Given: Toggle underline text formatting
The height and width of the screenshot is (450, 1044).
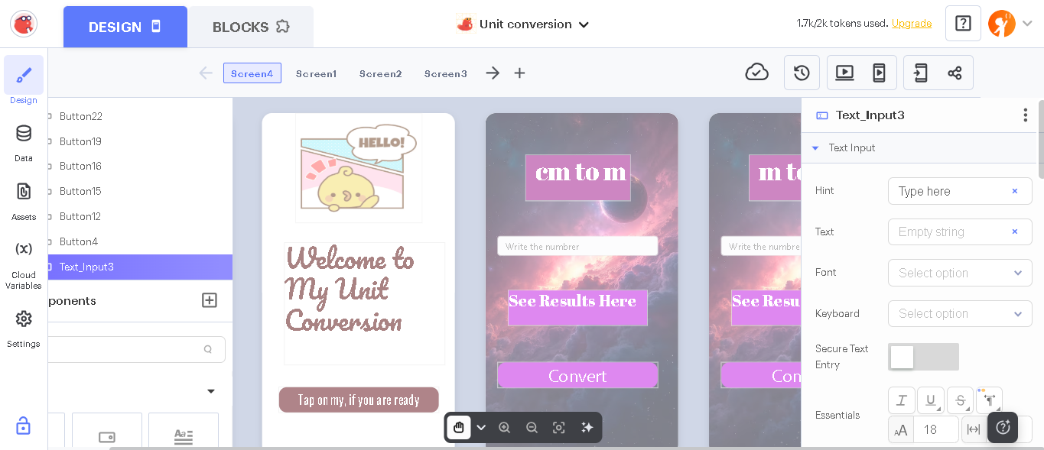Looking at the screenshot, I should [x=930, y=400].
